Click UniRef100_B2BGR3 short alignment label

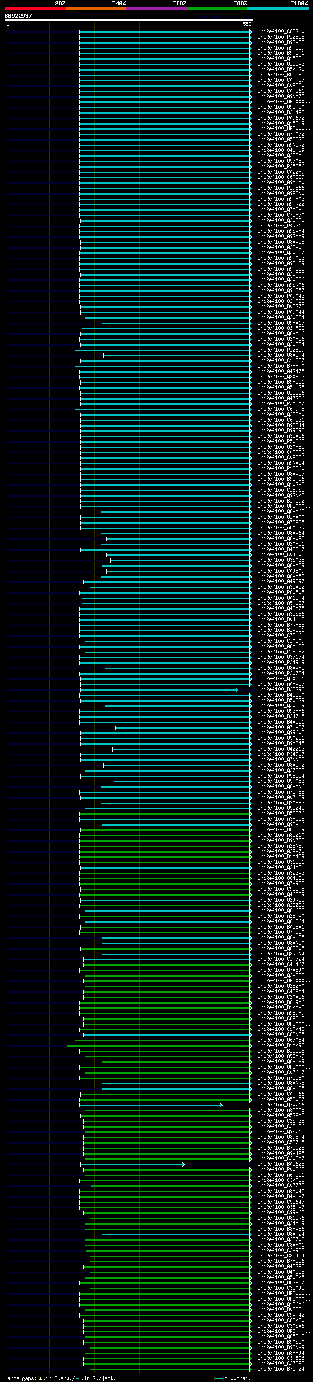[280, 689]
